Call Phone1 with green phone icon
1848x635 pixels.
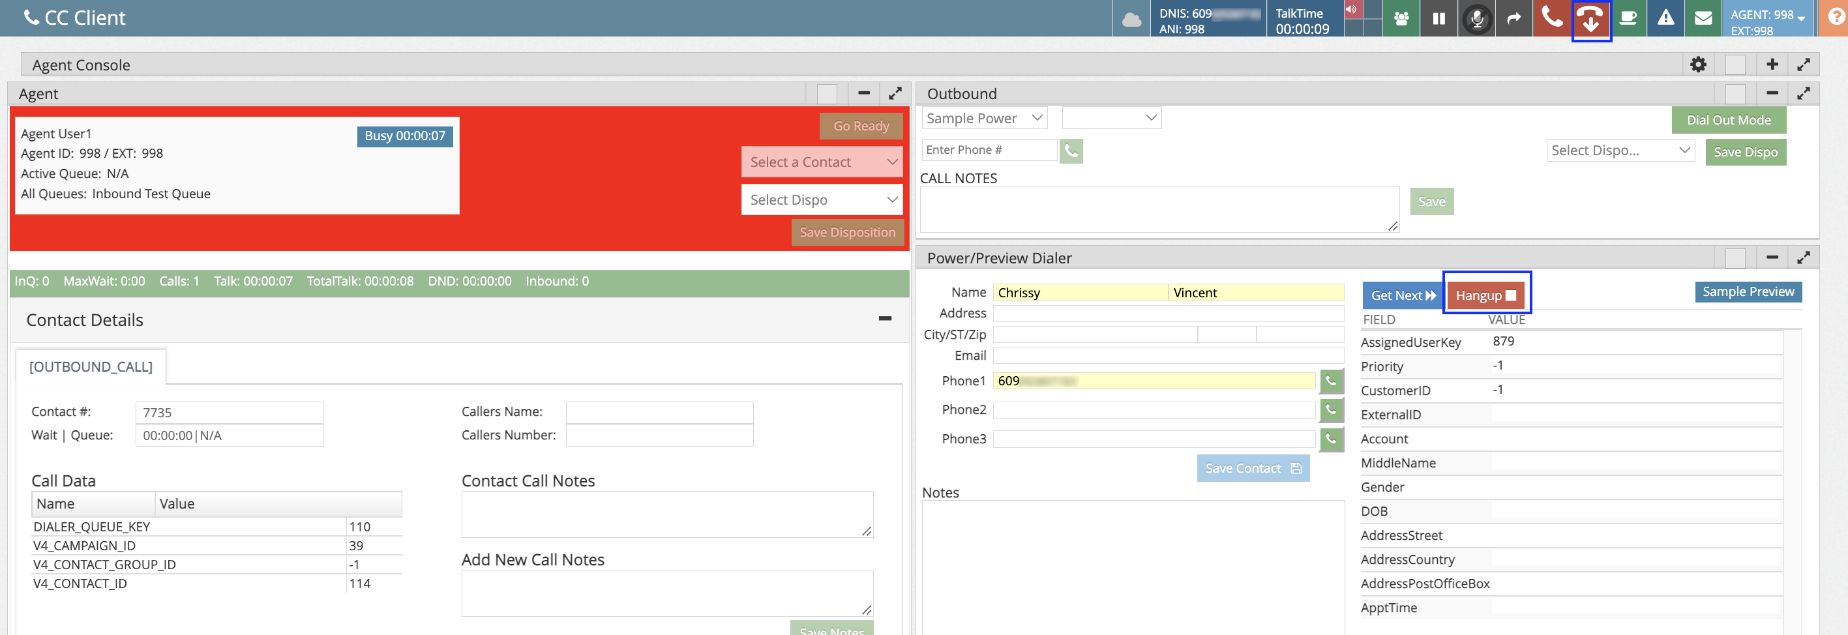coord(1331,381)
